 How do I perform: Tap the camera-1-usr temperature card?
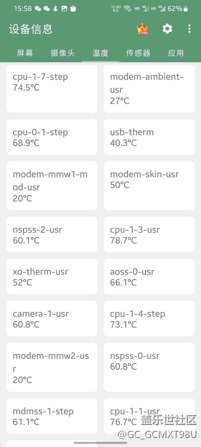click(x=52, y=319)
